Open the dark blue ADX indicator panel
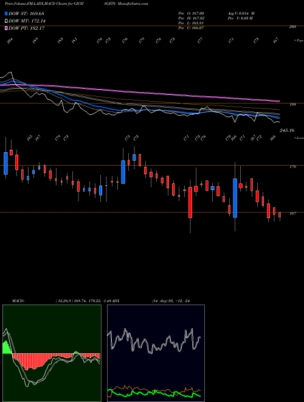The image size is (304, 402). [156, 353]
